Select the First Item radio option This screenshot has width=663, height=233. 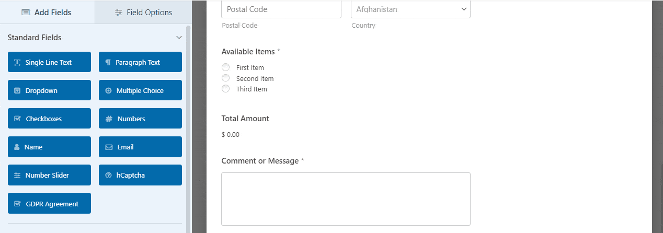click(226, 67)
